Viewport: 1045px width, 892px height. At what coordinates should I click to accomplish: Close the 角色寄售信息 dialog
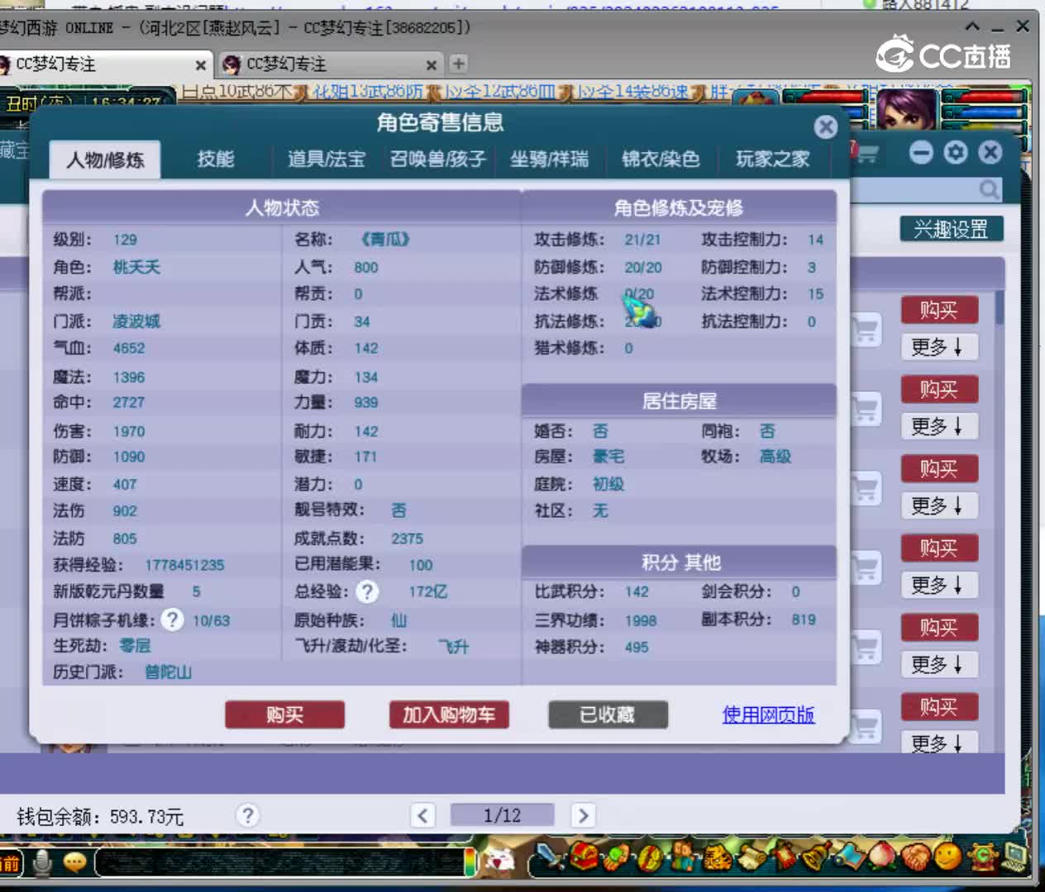pos(825,126)
